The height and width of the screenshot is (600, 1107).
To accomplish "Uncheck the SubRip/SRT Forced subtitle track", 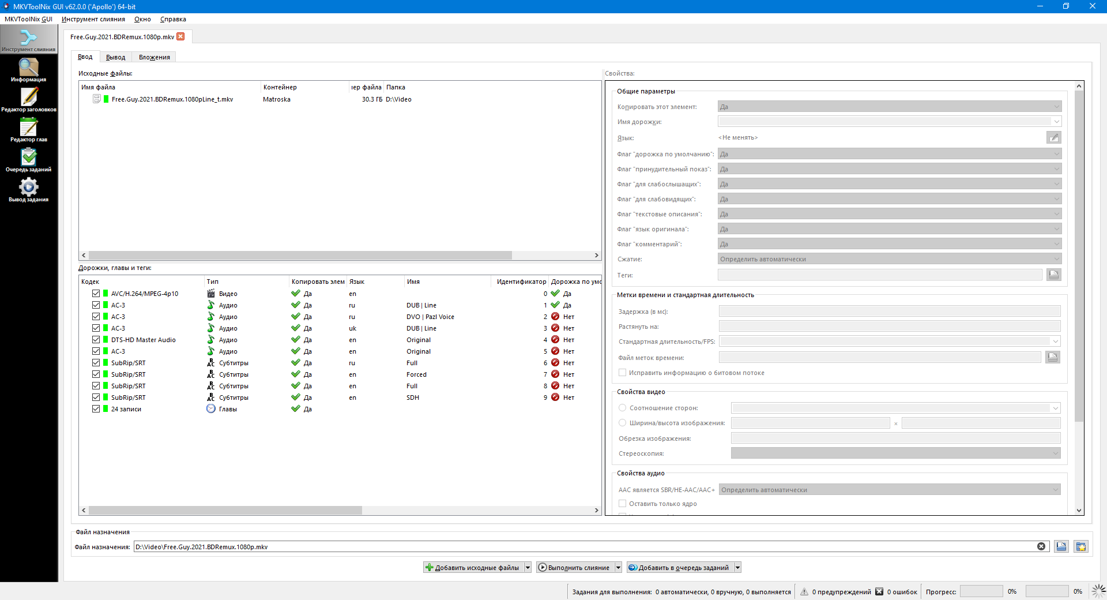I will click(96, 374).
